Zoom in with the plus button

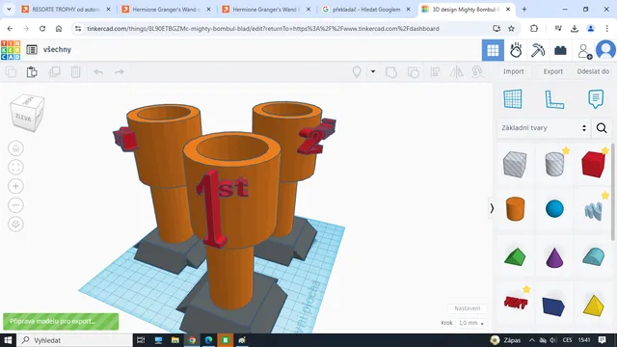15,186
